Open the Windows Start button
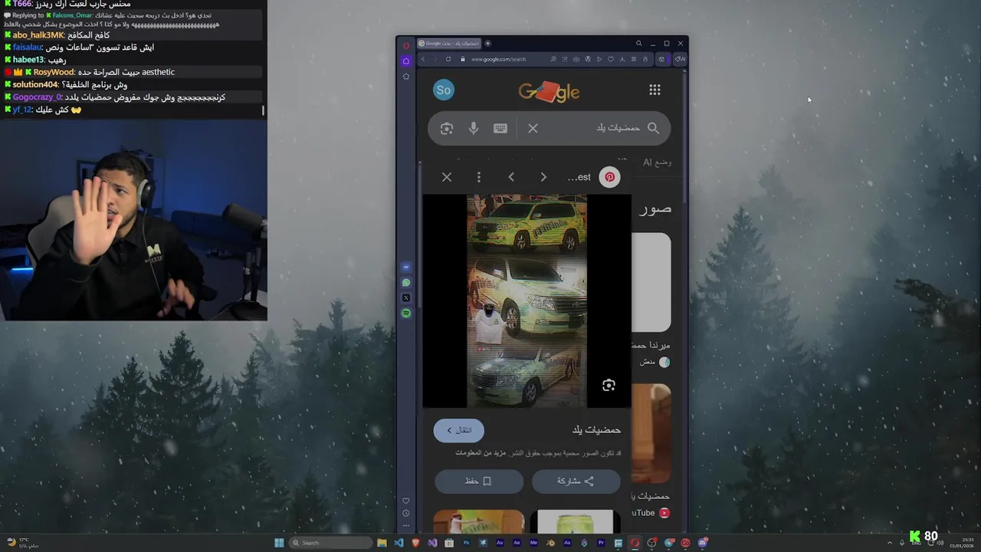 tap(279, 543)
